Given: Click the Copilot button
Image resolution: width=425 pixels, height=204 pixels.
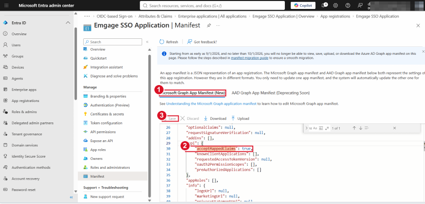Looking at the screenshot, I should click(303, 5).
